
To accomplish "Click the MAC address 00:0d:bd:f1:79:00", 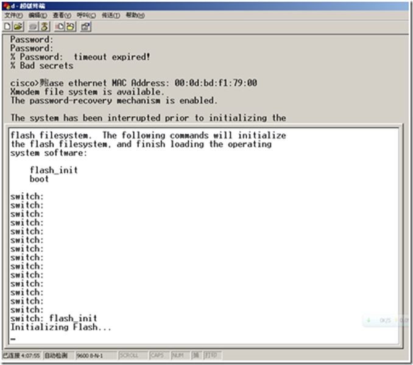I will tap(216, 83).
